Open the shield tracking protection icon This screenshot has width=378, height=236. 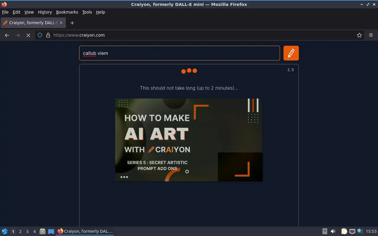[x=40, y=35]
